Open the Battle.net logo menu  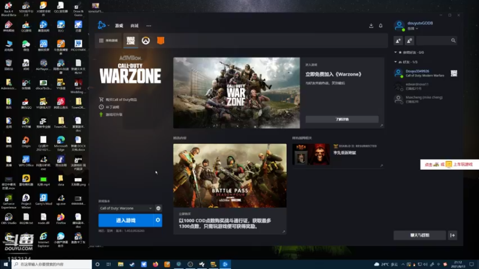click(102, 25)
